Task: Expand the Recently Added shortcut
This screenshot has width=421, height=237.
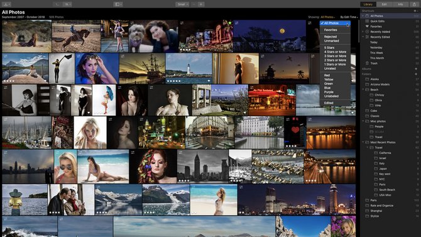Action: [363, 31]
